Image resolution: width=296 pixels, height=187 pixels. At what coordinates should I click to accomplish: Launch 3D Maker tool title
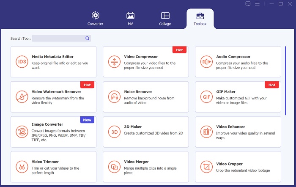click(x=133, y=127)
